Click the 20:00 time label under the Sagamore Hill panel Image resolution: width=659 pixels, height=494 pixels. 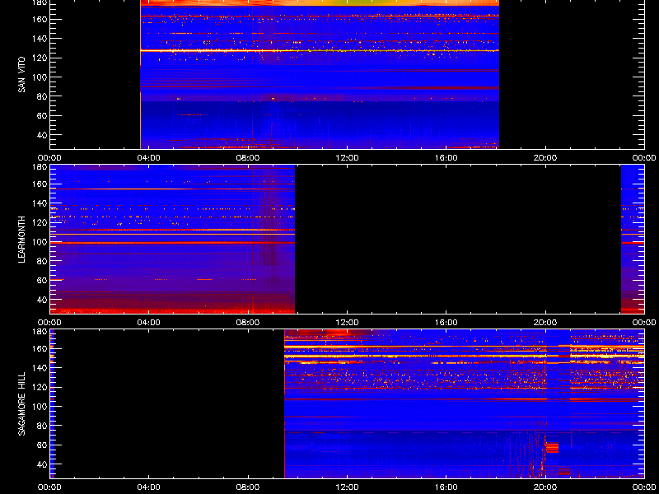coord(545,487)
